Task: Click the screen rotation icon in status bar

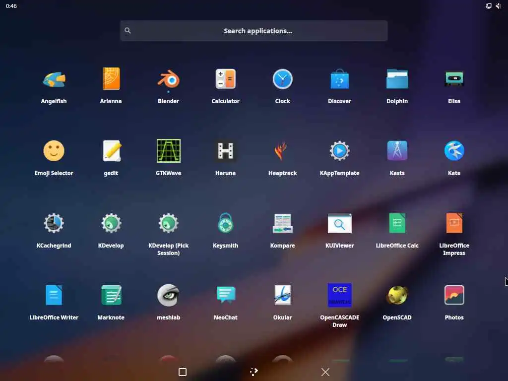Action: (489, 6)
